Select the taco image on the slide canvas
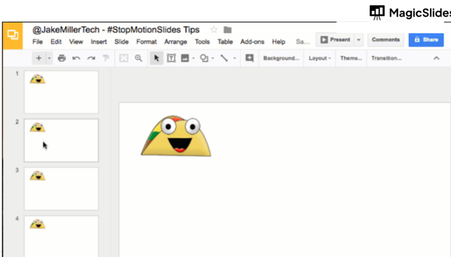Screen dimensions: 451x257 point(176,136)
